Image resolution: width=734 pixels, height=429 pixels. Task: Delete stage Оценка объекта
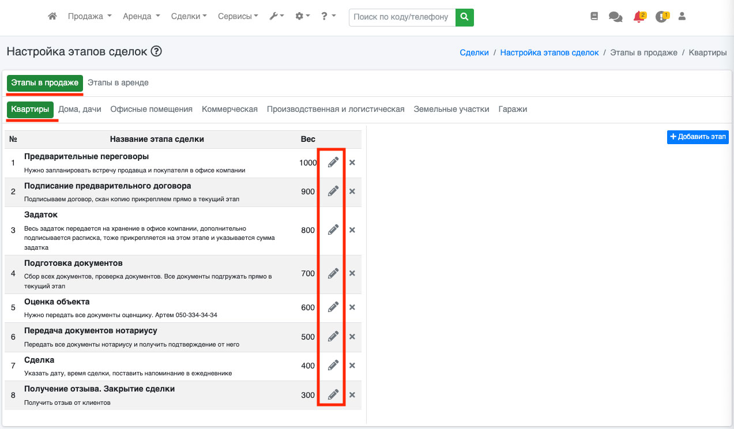click(x=352, y=307)
